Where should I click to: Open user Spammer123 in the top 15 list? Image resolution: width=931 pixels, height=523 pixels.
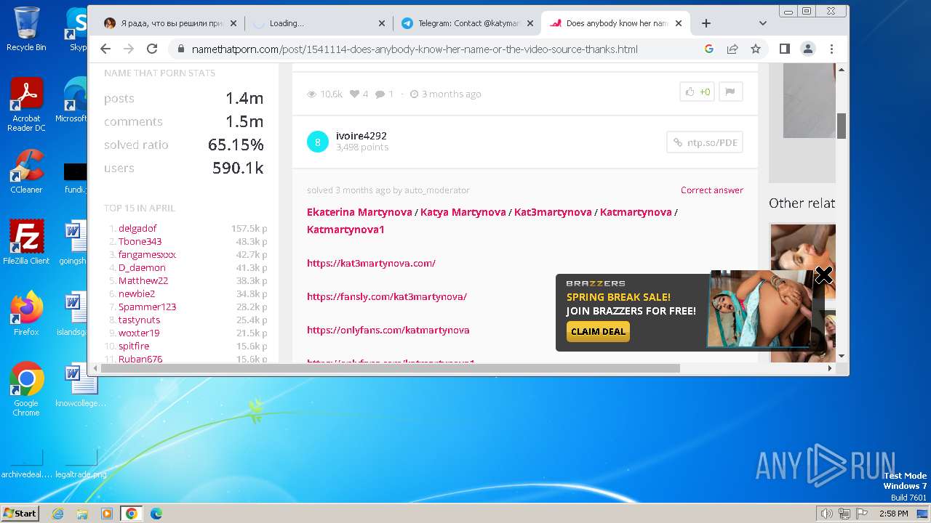(148, 307)
